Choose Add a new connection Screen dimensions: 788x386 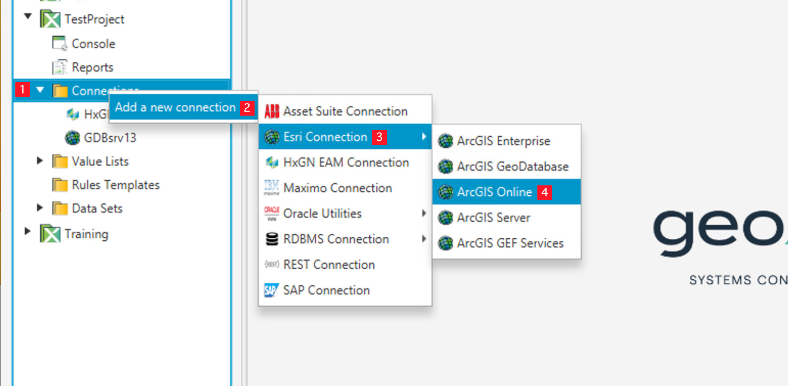(x=183, y=108)
